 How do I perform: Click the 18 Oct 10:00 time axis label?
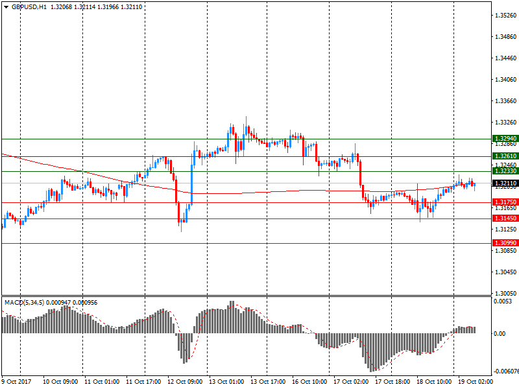pos(434,382)
